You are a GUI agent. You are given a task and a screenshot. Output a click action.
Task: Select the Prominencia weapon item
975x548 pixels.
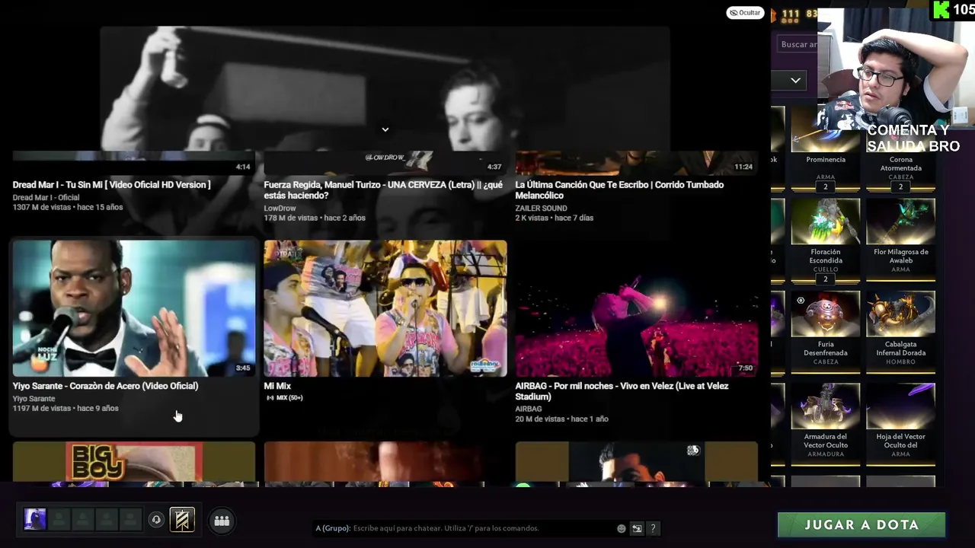pyautogui.click(x=826, y=148)
